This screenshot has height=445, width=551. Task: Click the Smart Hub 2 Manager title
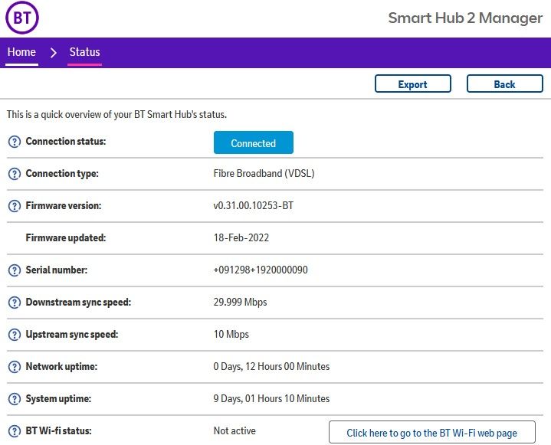point(465,18)
